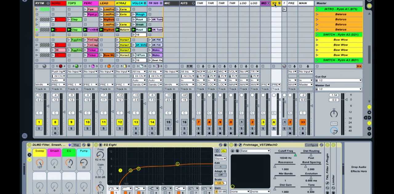
Task: Click Configure in the Frohmage plugin
Action: [312, 145]
